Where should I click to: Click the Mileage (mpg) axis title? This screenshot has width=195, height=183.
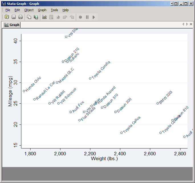(x=10, y=91)
